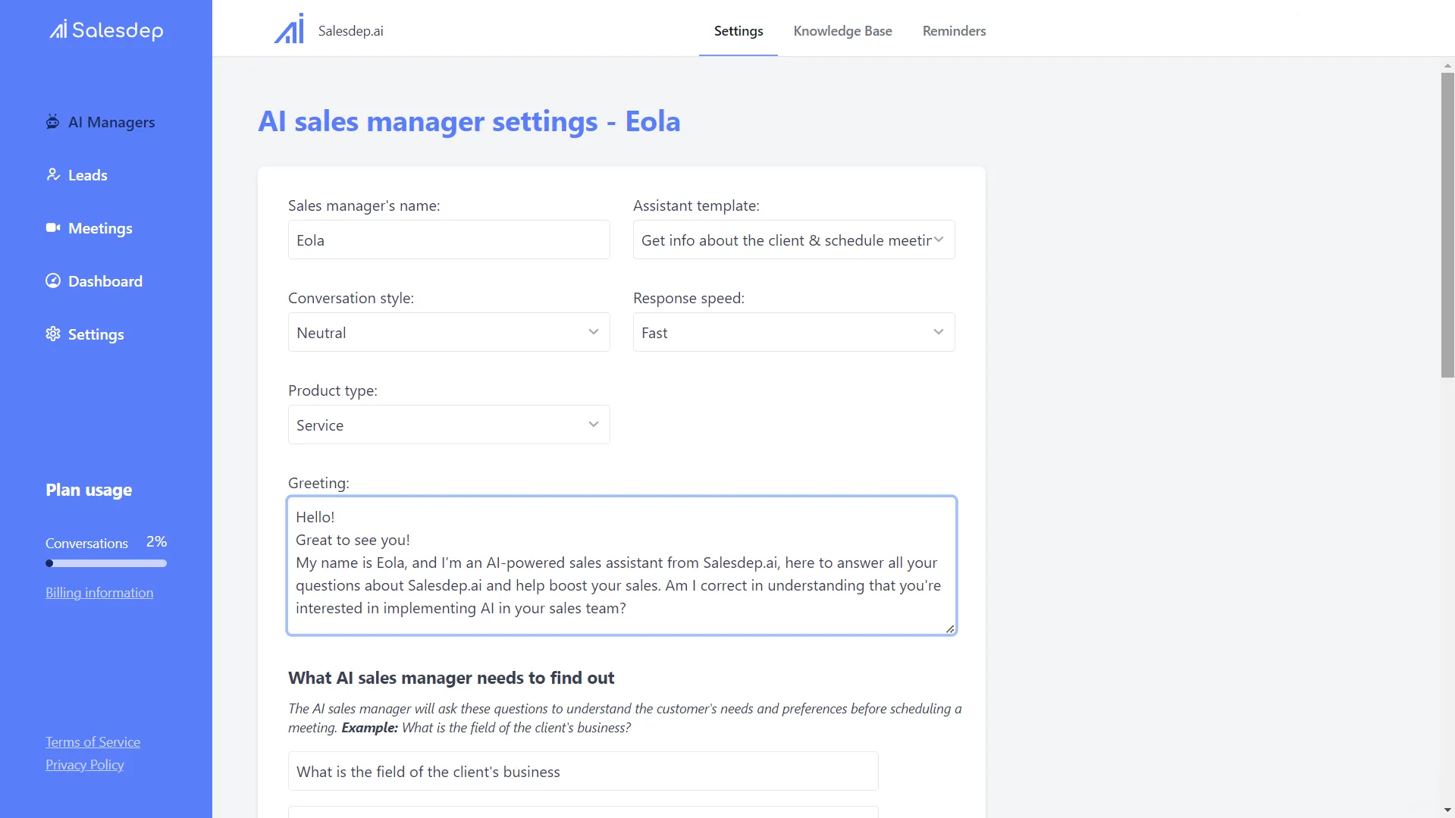The height and width of the screenshot is (818, 1455).
Task: Open the Assistant template dropdown
Action: [793, 240]
